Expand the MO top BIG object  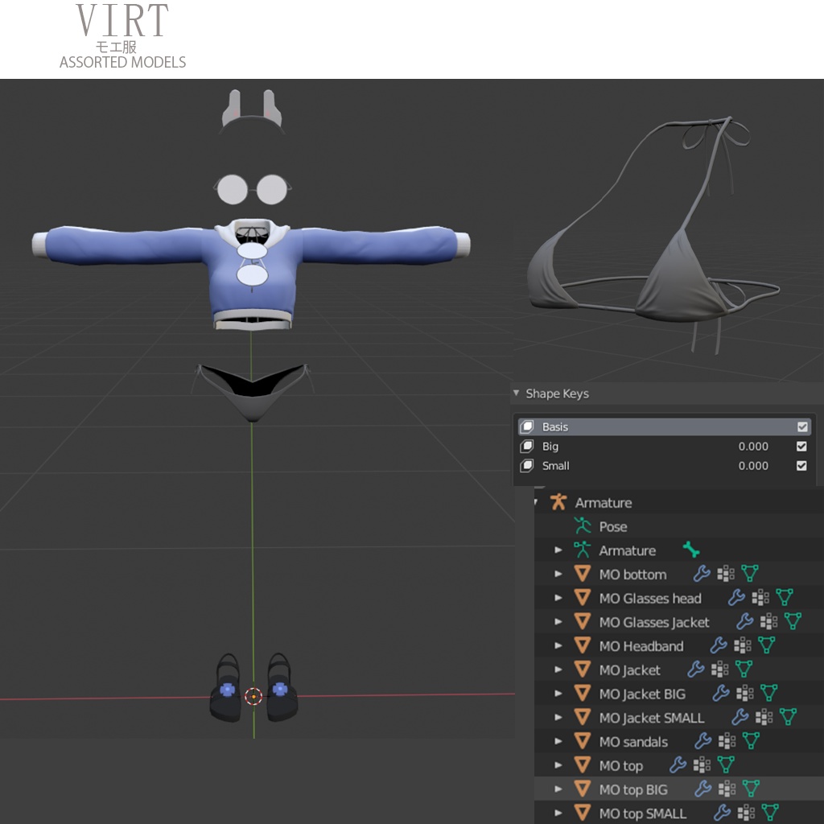(558, 789)
